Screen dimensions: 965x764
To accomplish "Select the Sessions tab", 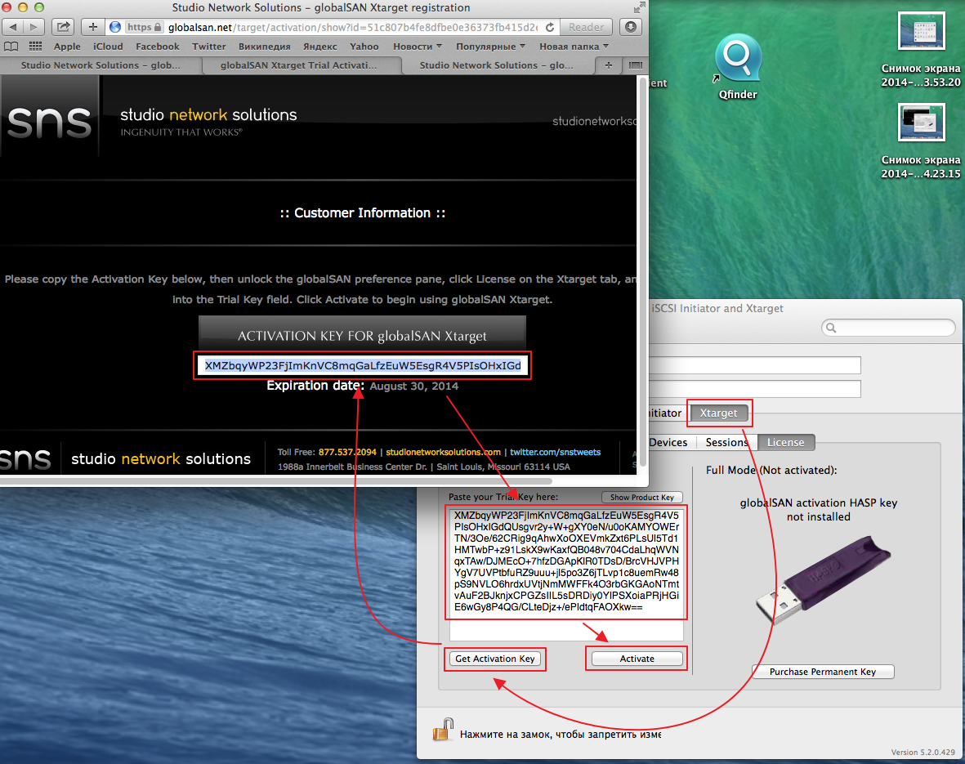I will (726, 442).
